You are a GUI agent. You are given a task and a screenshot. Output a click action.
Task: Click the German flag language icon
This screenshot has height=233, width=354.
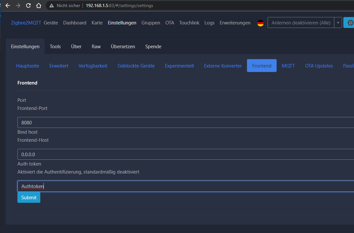click(x=261, y=23)
